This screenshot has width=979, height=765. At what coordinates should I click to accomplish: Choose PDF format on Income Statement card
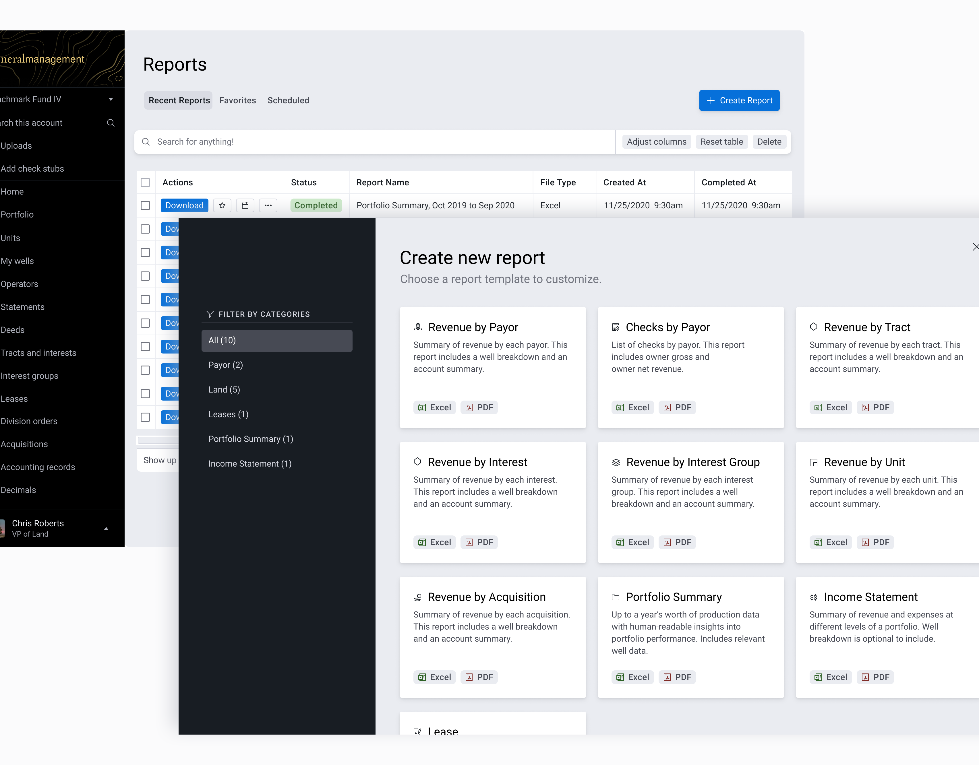point(875,677)
